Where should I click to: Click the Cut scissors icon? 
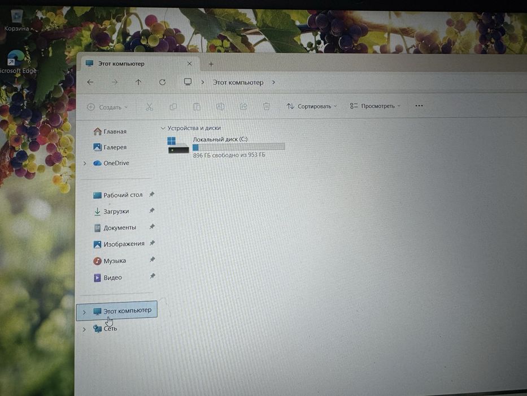point(149,107)
